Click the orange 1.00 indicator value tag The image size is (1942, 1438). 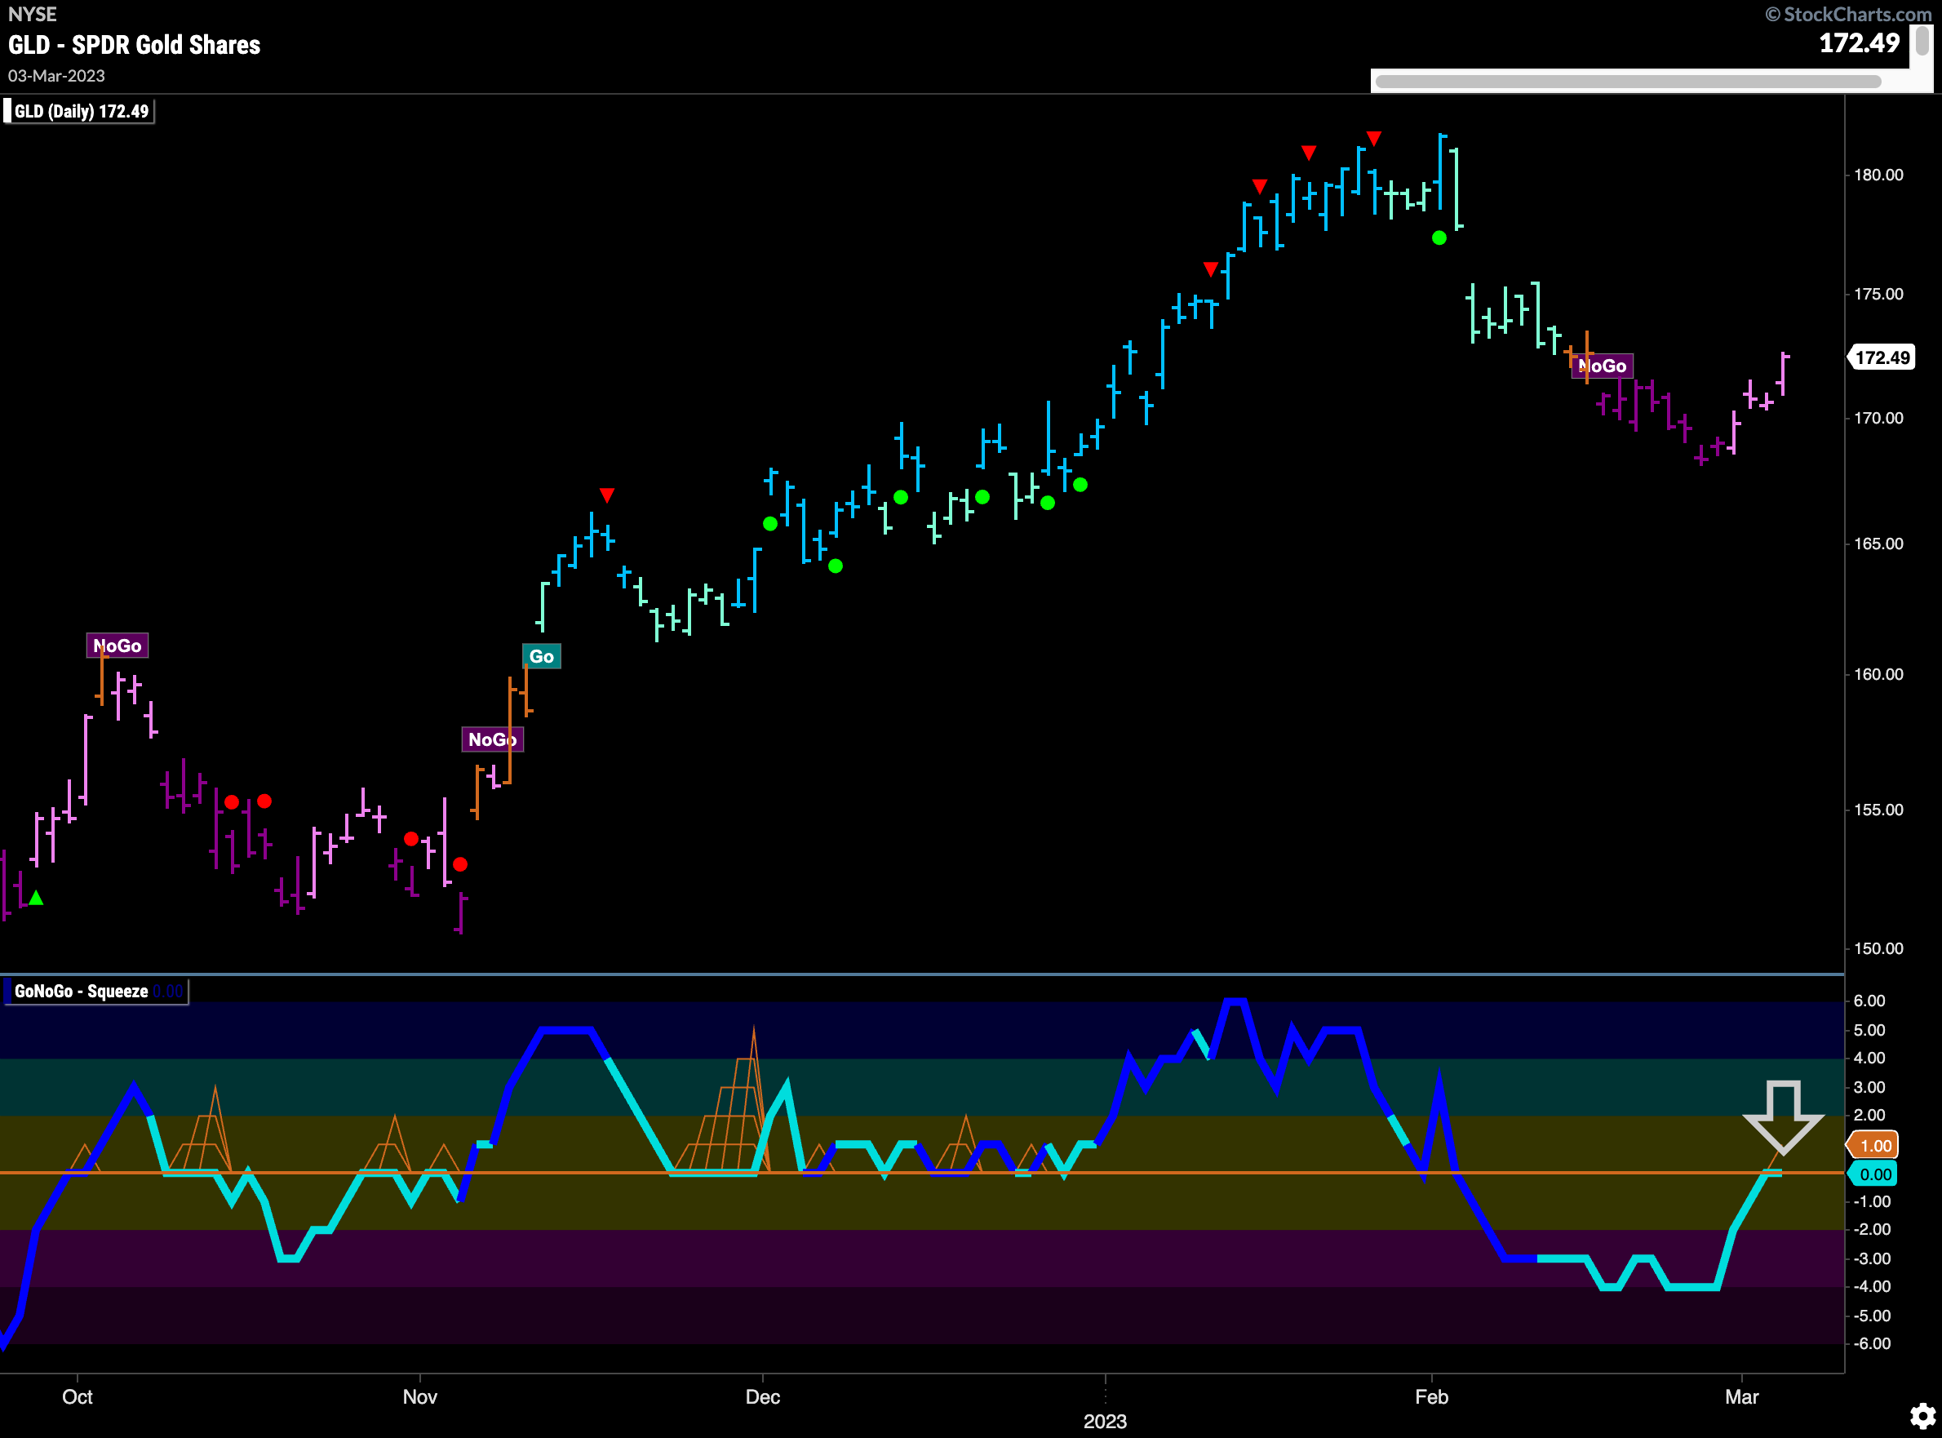(1873, 1146)
